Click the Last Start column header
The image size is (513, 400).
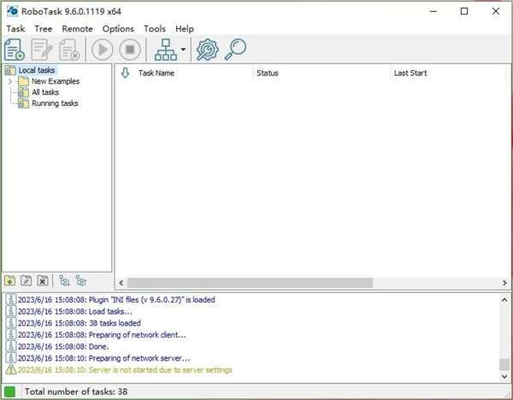410,74
